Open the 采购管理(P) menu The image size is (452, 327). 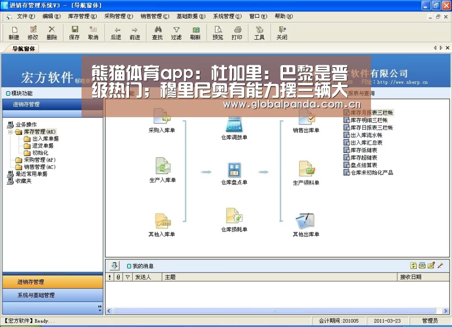119,16
